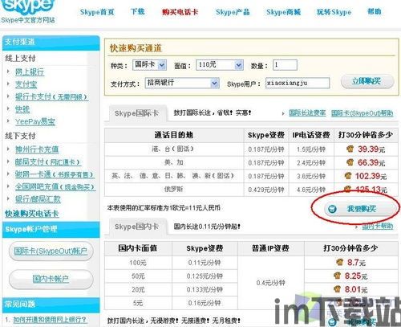
Task: Open 帮助 navigation item
Action: click(375, 12)
